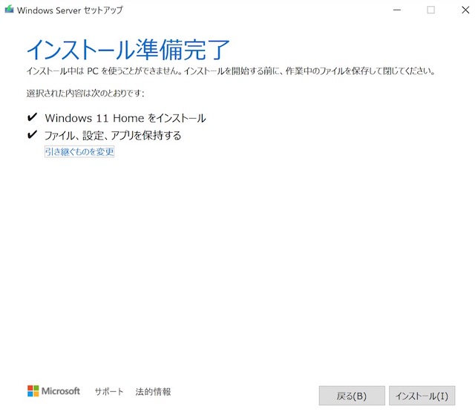Click the Microsoft logo

click(x=53, y=391)
